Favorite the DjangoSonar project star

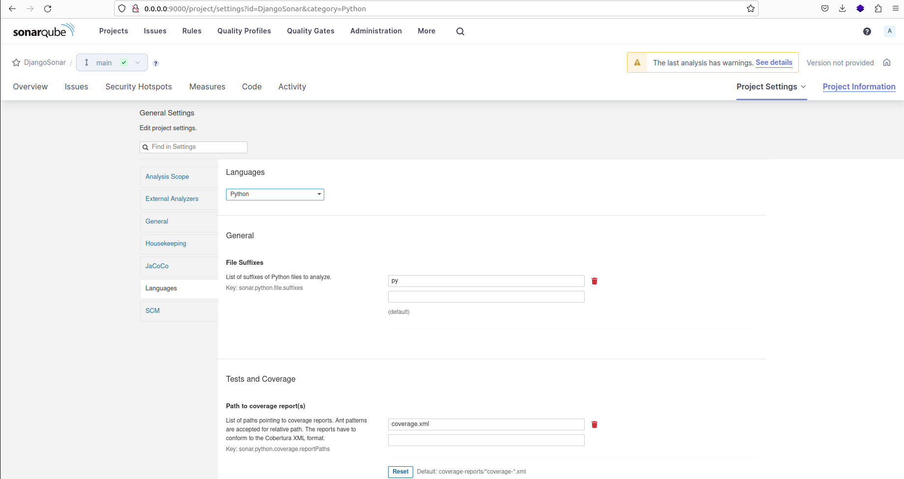click(x=16, y=62)
